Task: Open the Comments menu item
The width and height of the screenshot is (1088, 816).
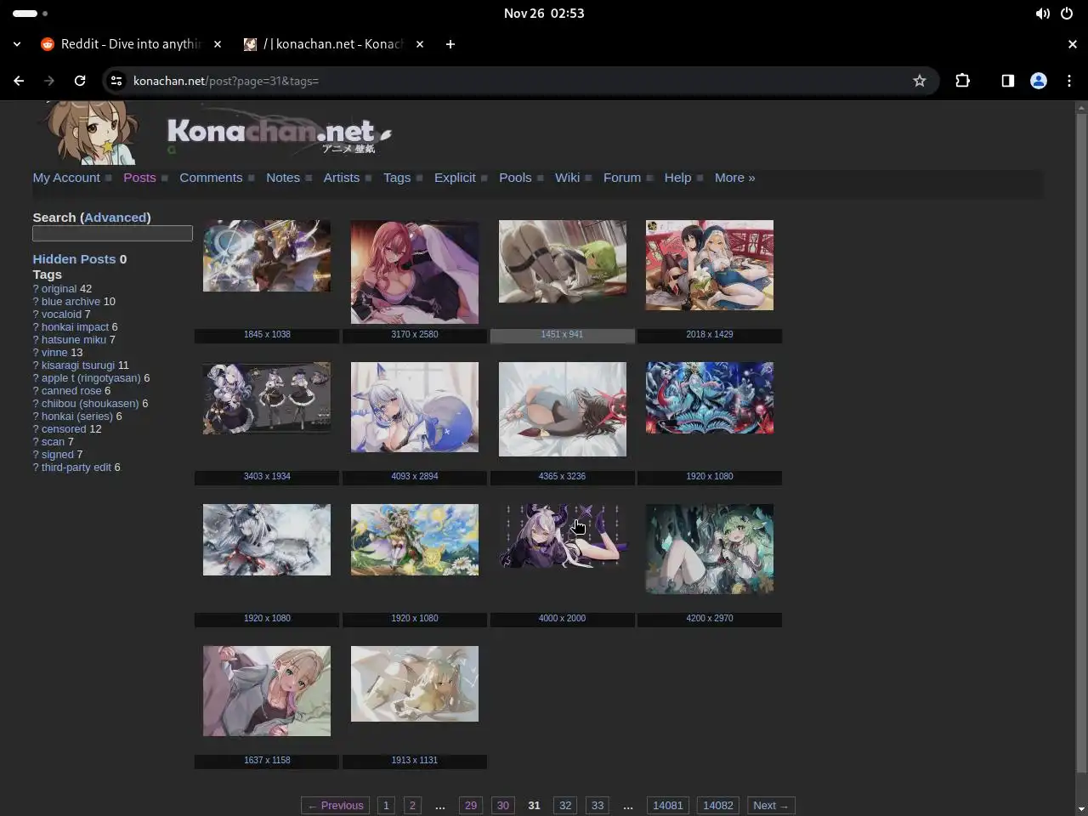Action: [x=211, y=178]
